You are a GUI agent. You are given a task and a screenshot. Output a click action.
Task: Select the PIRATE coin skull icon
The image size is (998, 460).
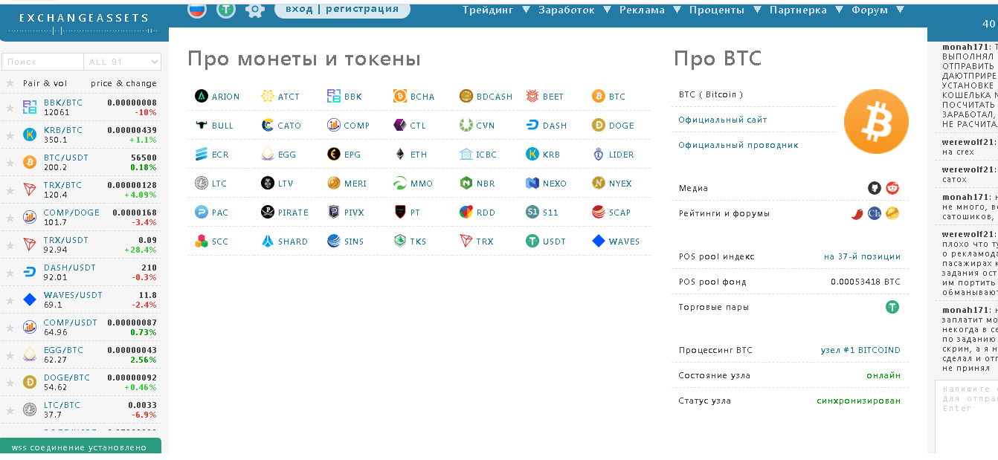268,213
